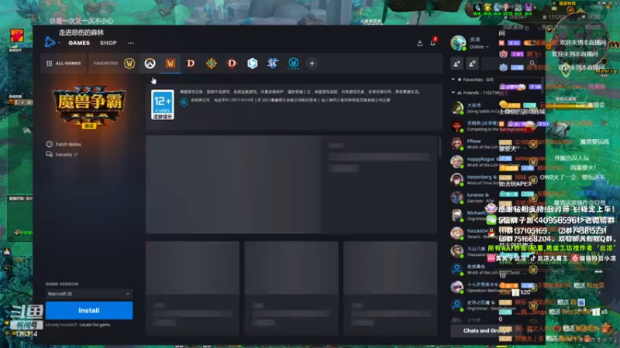Image resolution: width=620 pixels, height=348 pixels.
Task: Open the Online status dropdown
Action: point(479,46)
